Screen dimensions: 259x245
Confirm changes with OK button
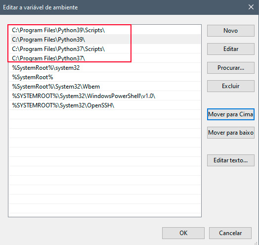(x=183, y=233)
